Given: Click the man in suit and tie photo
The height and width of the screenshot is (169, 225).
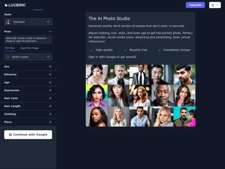Looking at the screenshot, I should (141, 75).
